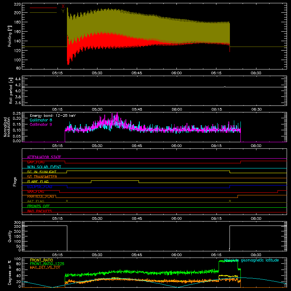
Task: Select the Pointing axis title
Action: click(10, 36)
